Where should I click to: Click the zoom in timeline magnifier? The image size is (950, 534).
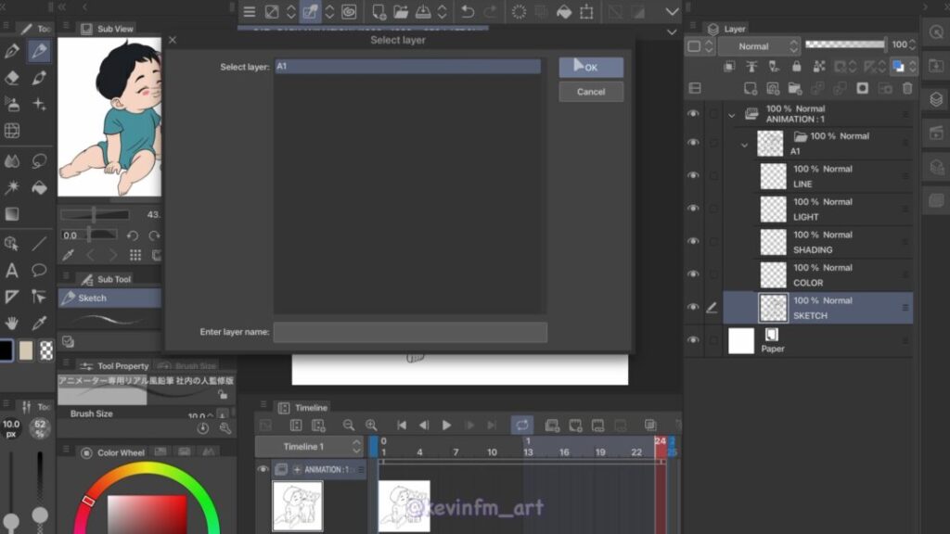point(371,425)
